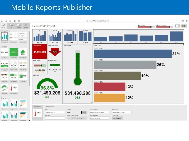189x141 pixels.
Task: Click the save icon in title bar
Action: 10,21
